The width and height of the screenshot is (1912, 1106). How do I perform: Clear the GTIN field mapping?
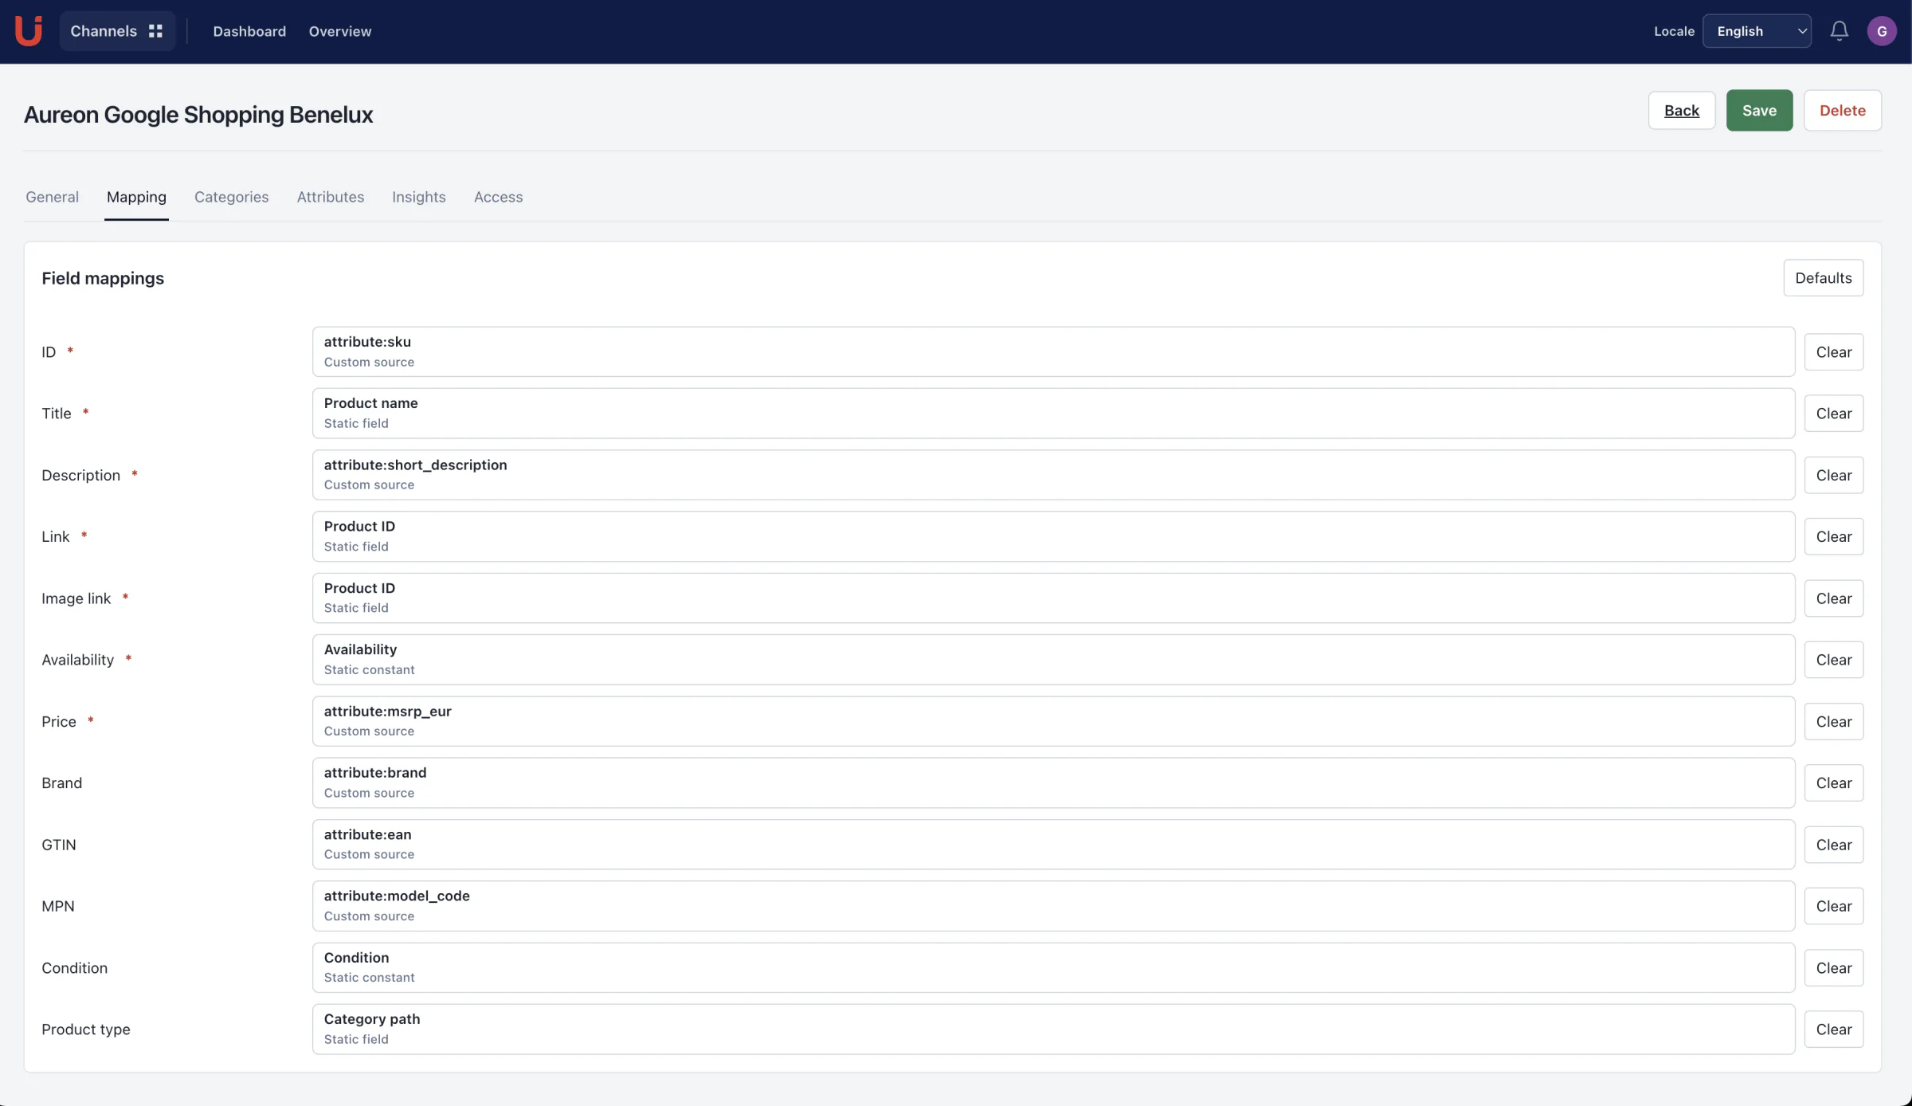coord(1834,845)
